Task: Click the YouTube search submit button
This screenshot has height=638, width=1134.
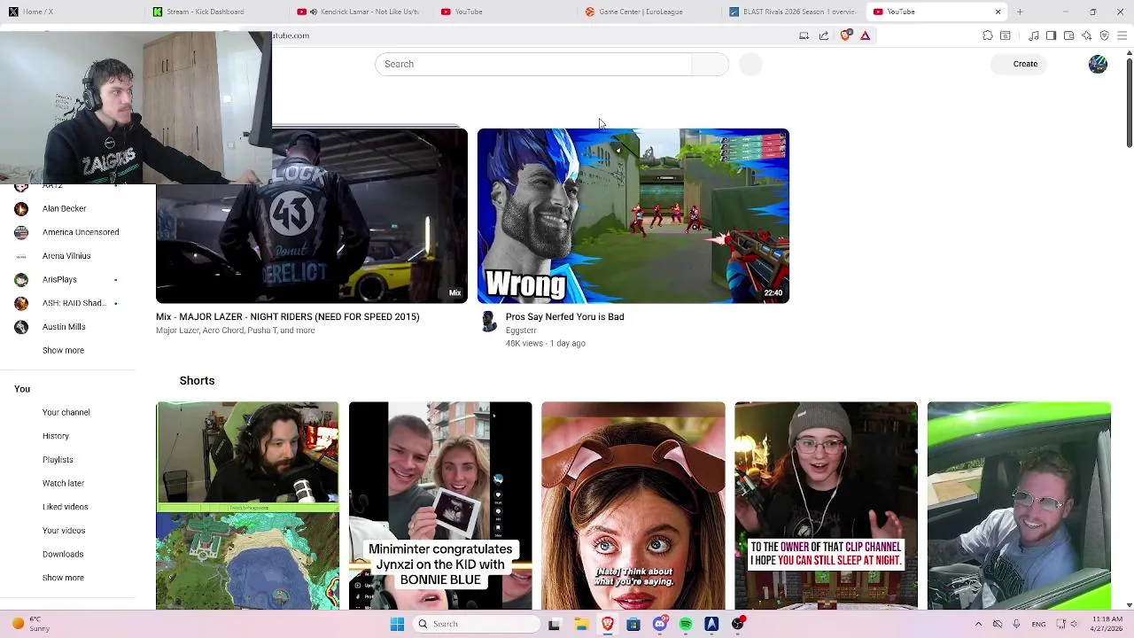Action: tap(710, 64)
